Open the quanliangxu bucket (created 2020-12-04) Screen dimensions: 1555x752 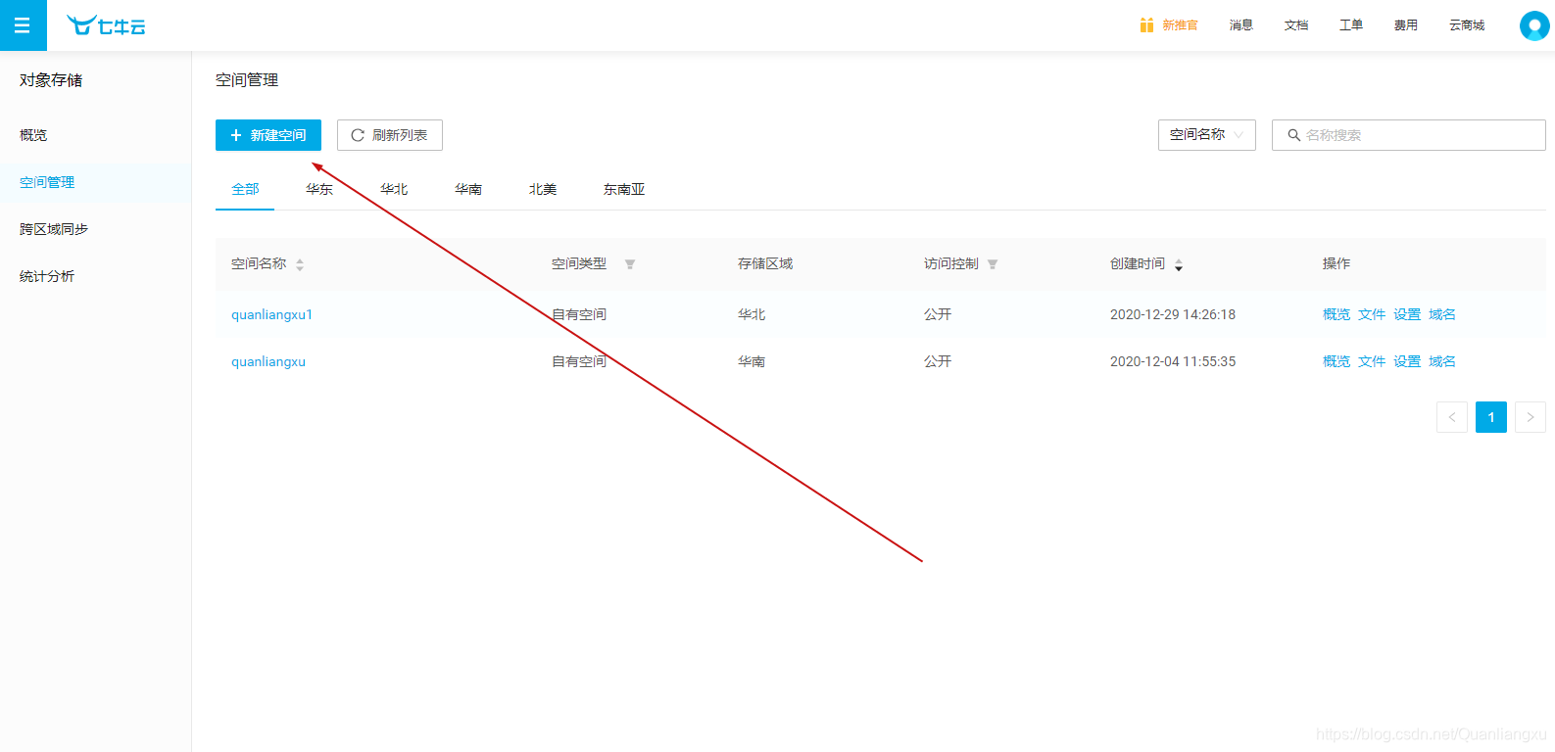click(x=268, y=361)
